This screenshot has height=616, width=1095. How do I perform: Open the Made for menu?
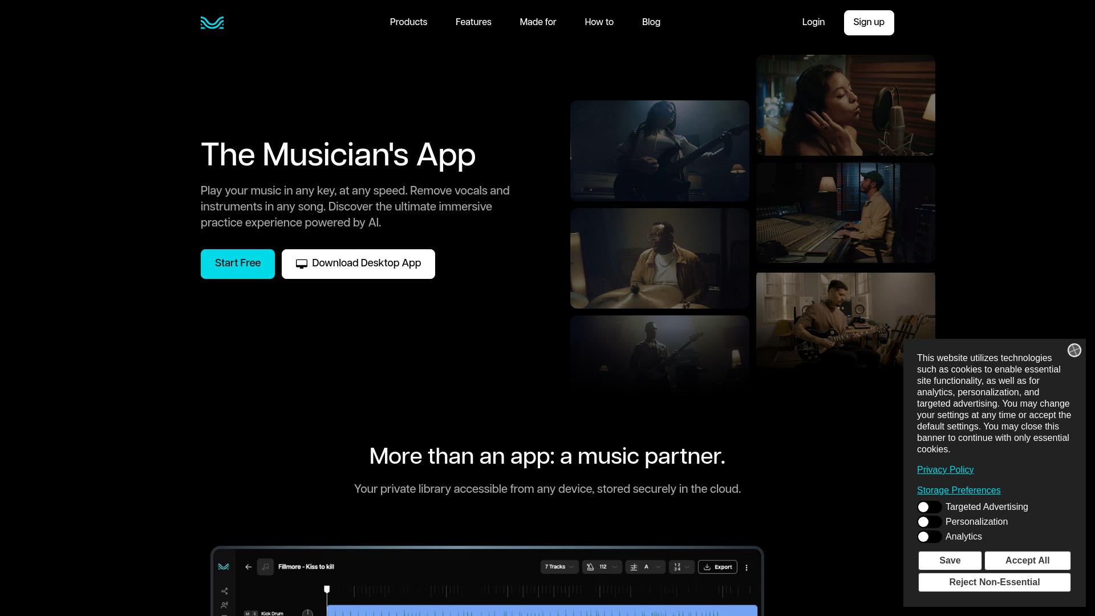[538, 22]
